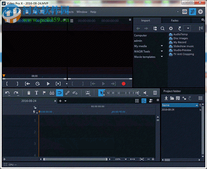The height and width of the screenshot is (169, 207).
Task: Select 2016-08-24 in Project folder list
Action: (x=168, y=110)
